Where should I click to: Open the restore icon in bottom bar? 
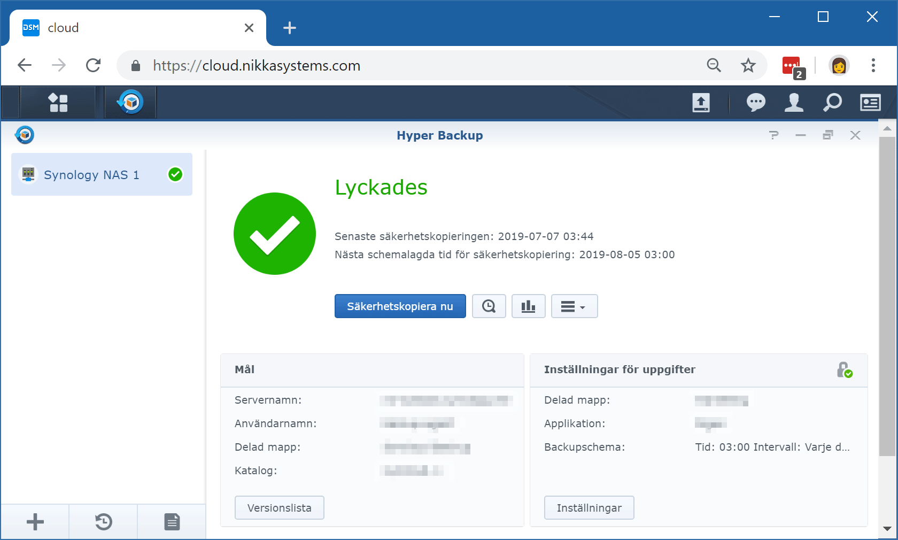tap(104, 521)
